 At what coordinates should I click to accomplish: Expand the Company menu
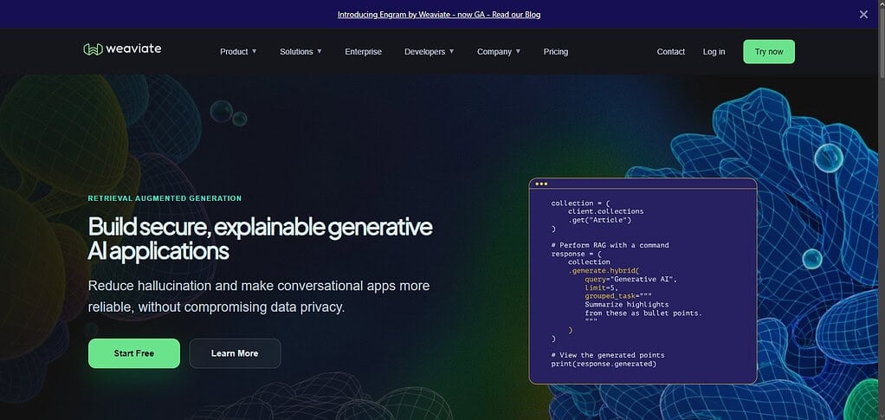[x=499, y=51]
